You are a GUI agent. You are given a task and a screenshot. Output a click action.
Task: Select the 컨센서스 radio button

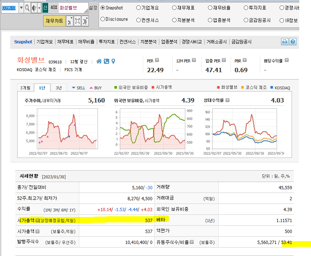coord(138,20)
